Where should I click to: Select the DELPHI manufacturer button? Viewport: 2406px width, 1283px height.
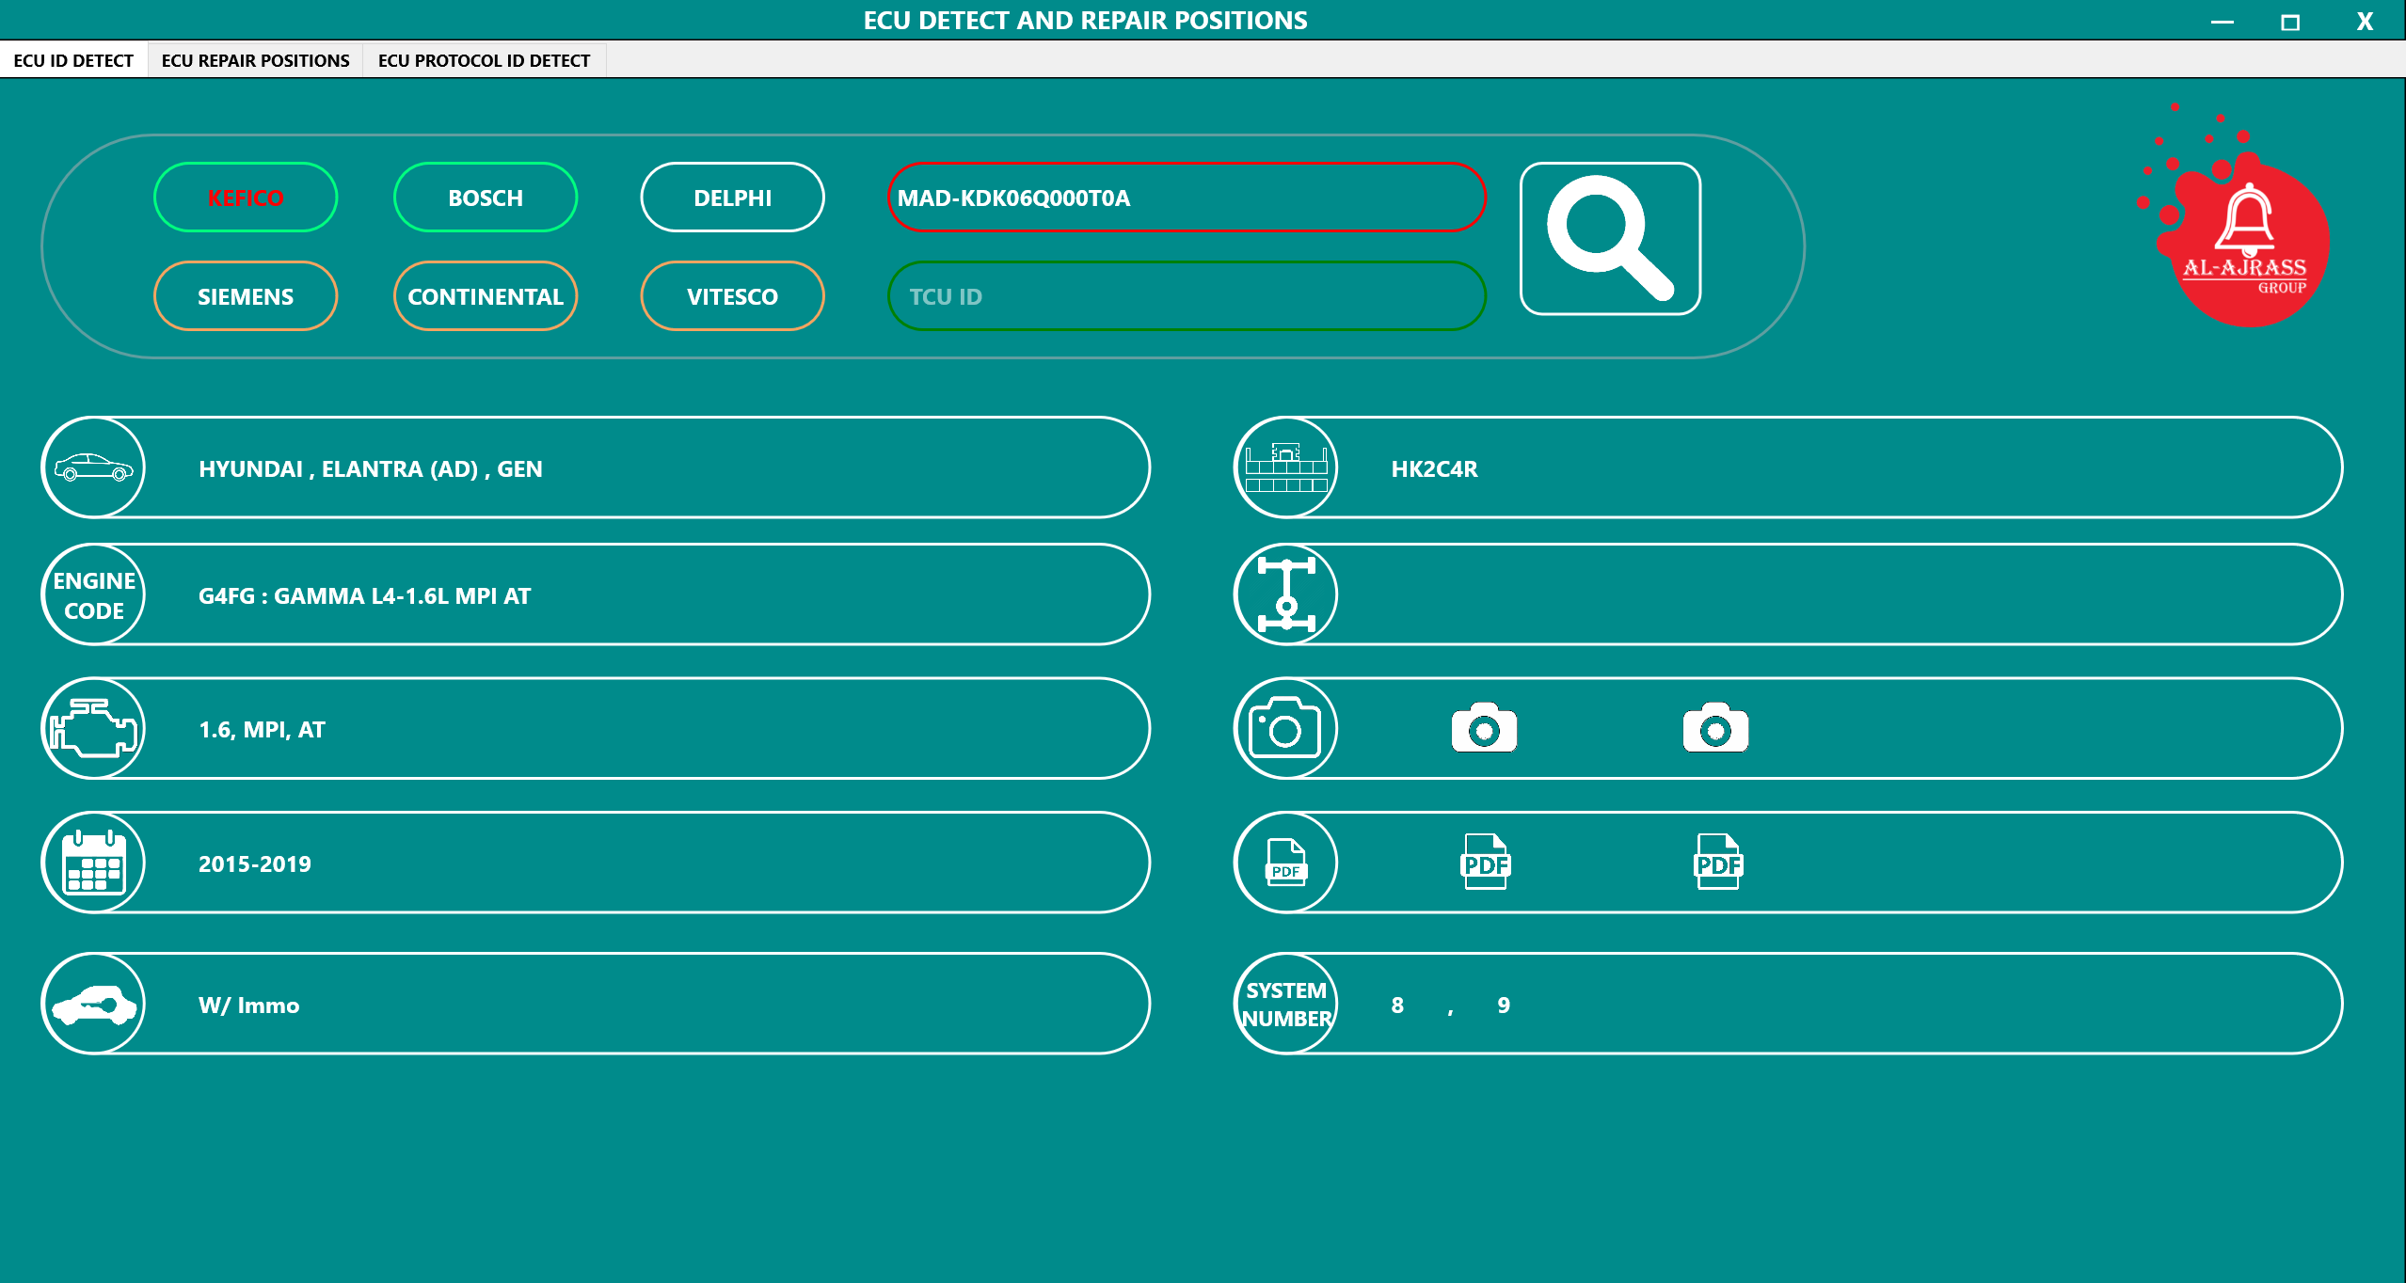click(733, 198)
